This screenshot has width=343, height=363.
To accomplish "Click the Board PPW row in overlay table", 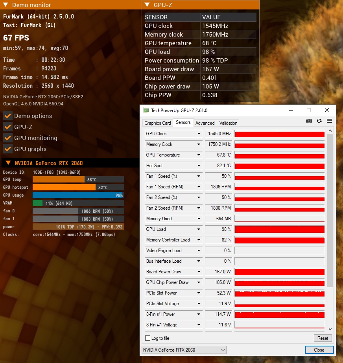I will pos(200,78).
